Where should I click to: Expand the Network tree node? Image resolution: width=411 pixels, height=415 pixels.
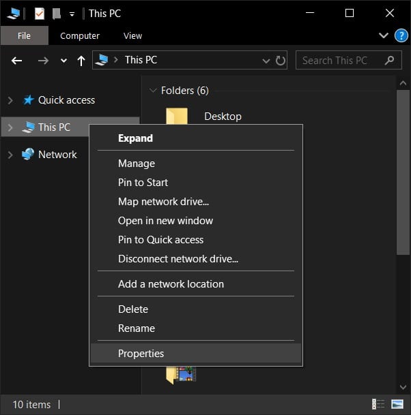pyautogui.click(x=10, y=155)
